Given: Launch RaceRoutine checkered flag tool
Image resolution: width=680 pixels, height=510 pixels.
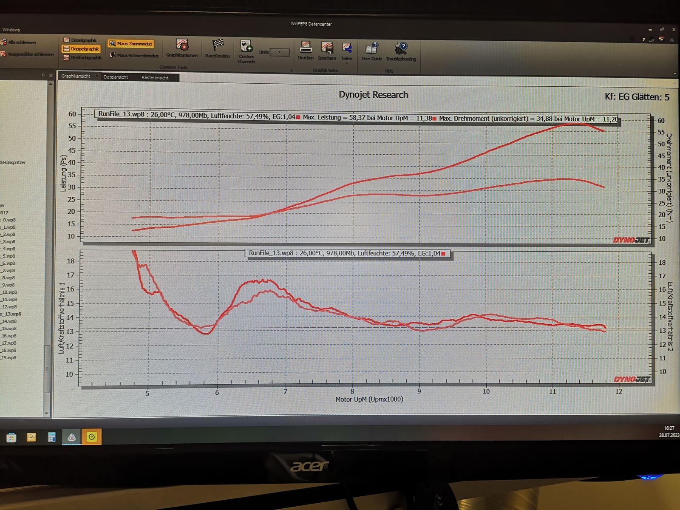Looking at the screenshot, I should pyautogui.click(x=218, y=45).
